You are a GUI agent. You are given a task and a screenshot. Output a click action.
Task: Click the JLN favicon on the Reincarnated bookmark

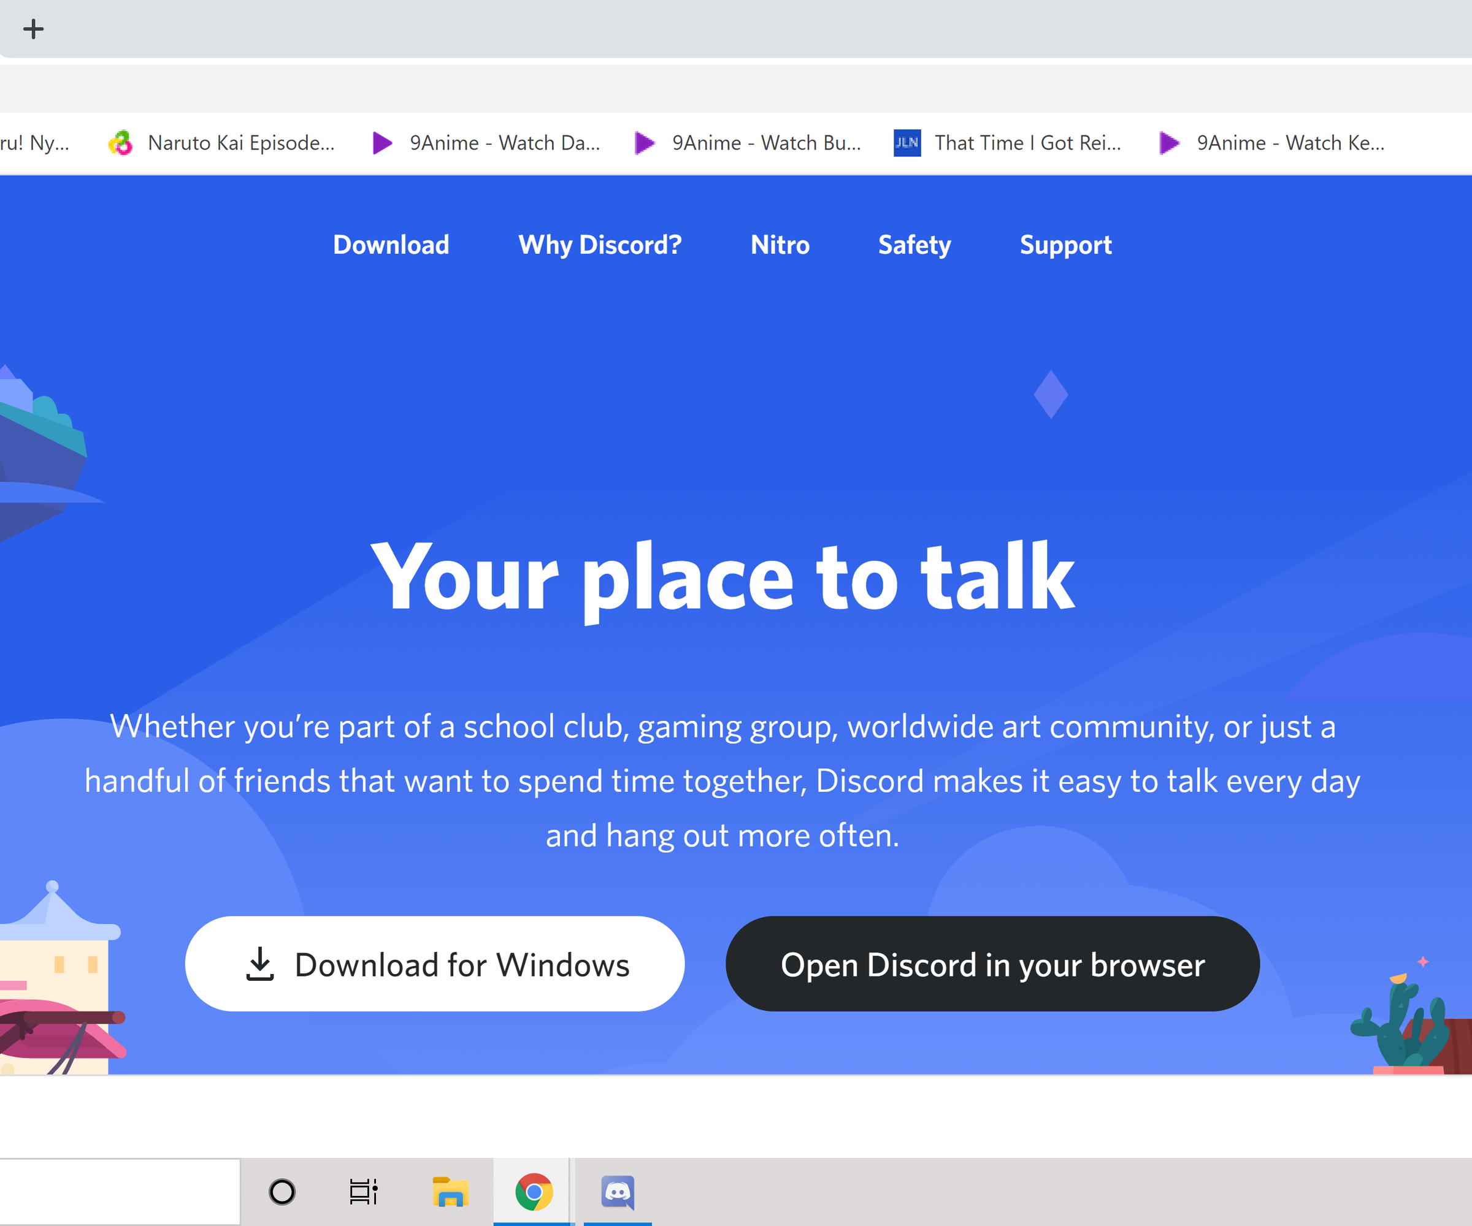click(x=907, y=142)
